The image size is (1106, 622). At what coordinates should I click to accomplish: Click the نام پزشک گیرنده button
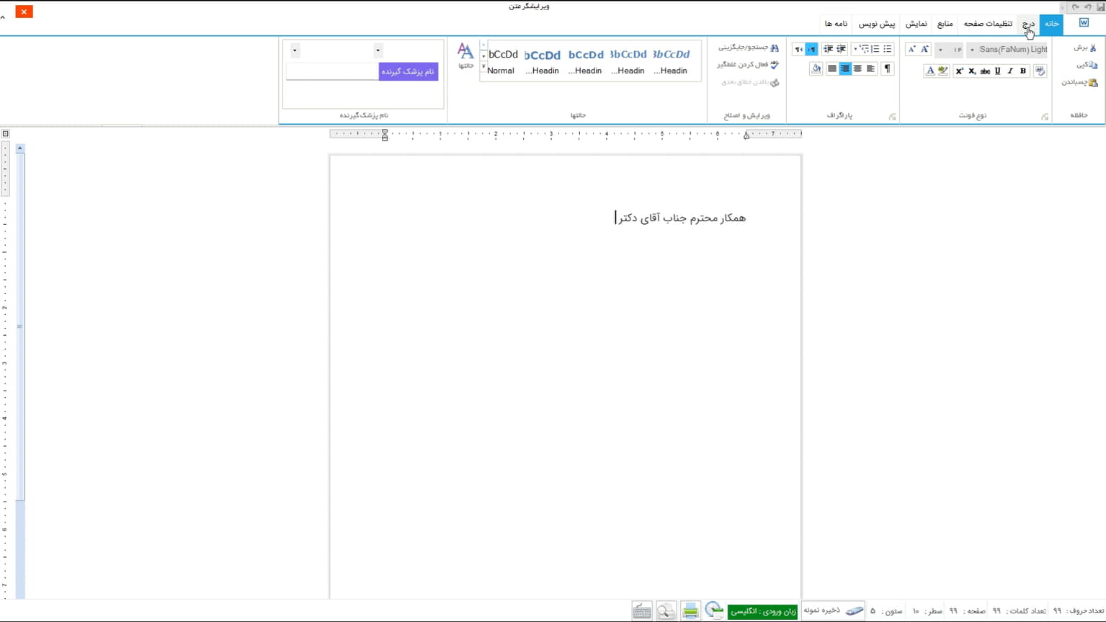pos(408,71)
